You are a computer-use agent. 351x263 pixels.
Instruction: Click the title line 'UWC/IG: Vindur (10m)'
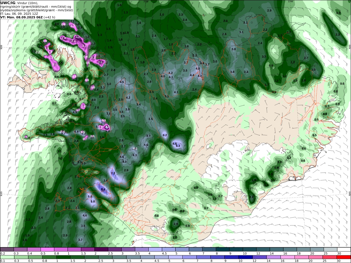[19, 3]
